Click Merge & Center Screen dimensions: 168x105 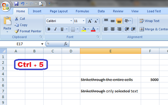click(153, 29)
